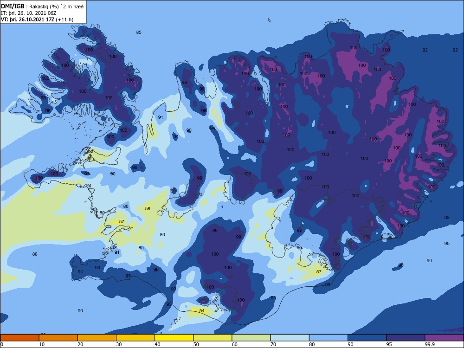Pick the amber 20–30 legend swatch
The width and height of the screenshot is (464, 348).
tap(97, 338)
